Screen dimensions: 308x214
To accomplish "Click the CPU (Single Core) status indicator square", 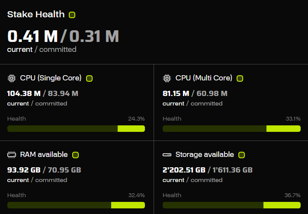I will point(89,78).
